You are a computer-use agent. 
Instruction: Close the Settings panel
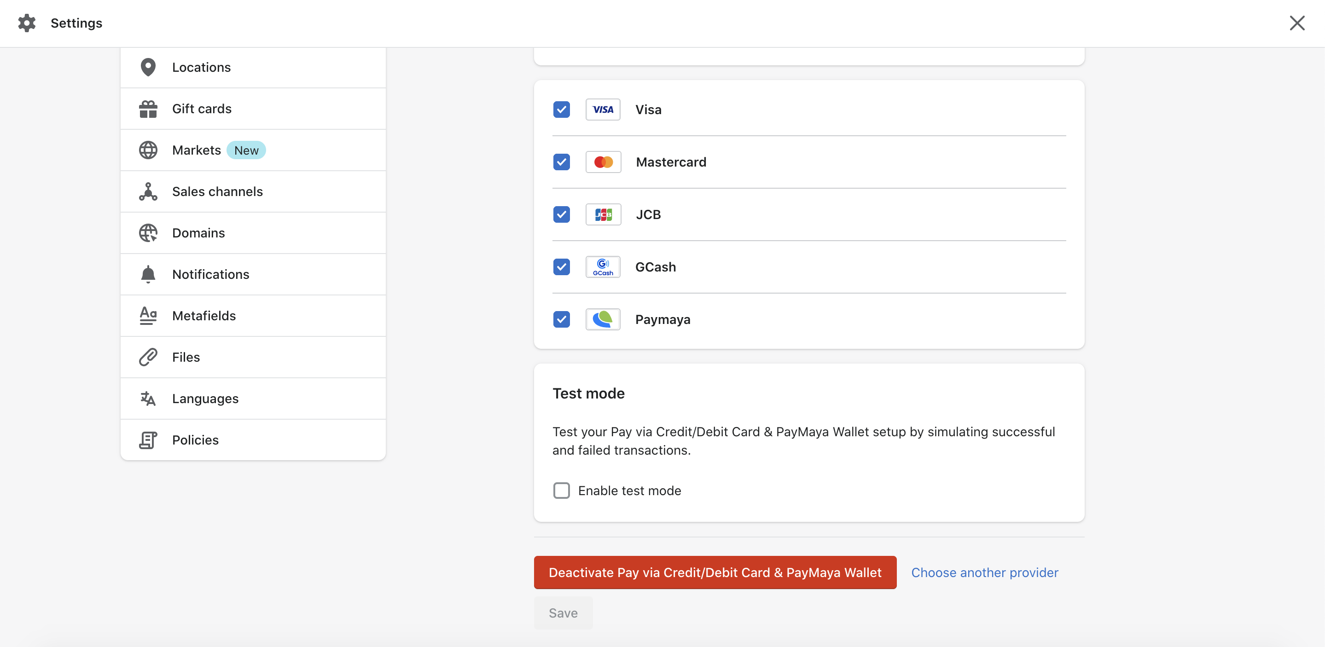point(1297,23)
